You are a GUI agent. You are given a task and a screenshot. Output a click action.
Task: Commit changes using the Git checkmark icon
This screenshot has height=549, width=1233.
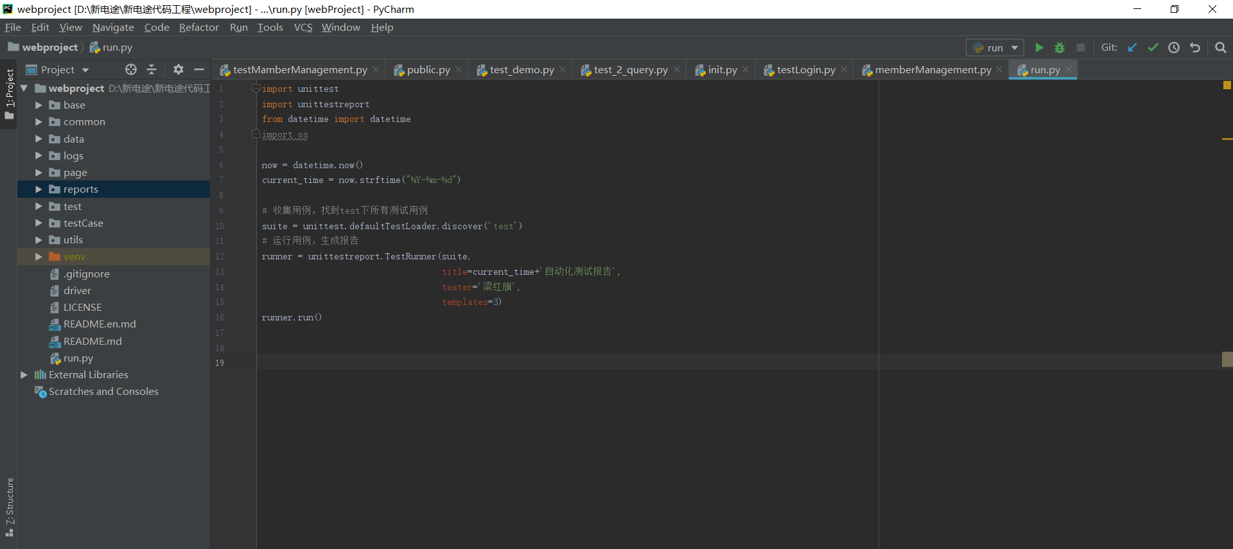click(x=1153, y=48)
